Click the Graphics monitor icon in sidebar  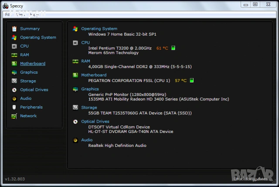[x=14, y=72]
